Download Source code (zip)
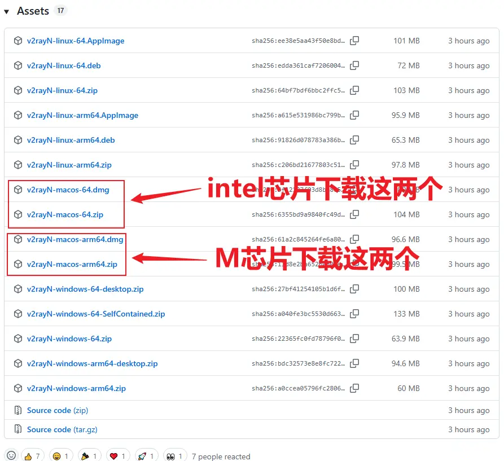This screenshot has width=504, height=461. [x=57, y=410]
